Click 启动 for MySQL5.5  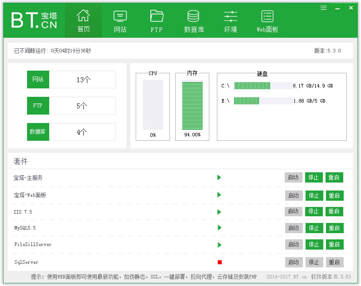coord(294,228)
